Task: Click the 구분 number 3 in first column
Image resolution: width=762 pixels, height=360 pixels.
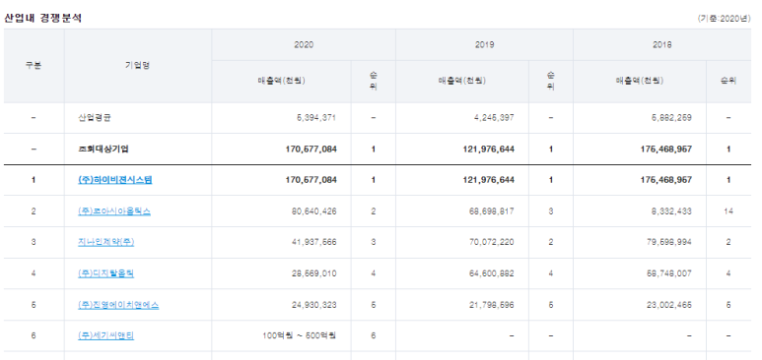Action: pos(34,242)
